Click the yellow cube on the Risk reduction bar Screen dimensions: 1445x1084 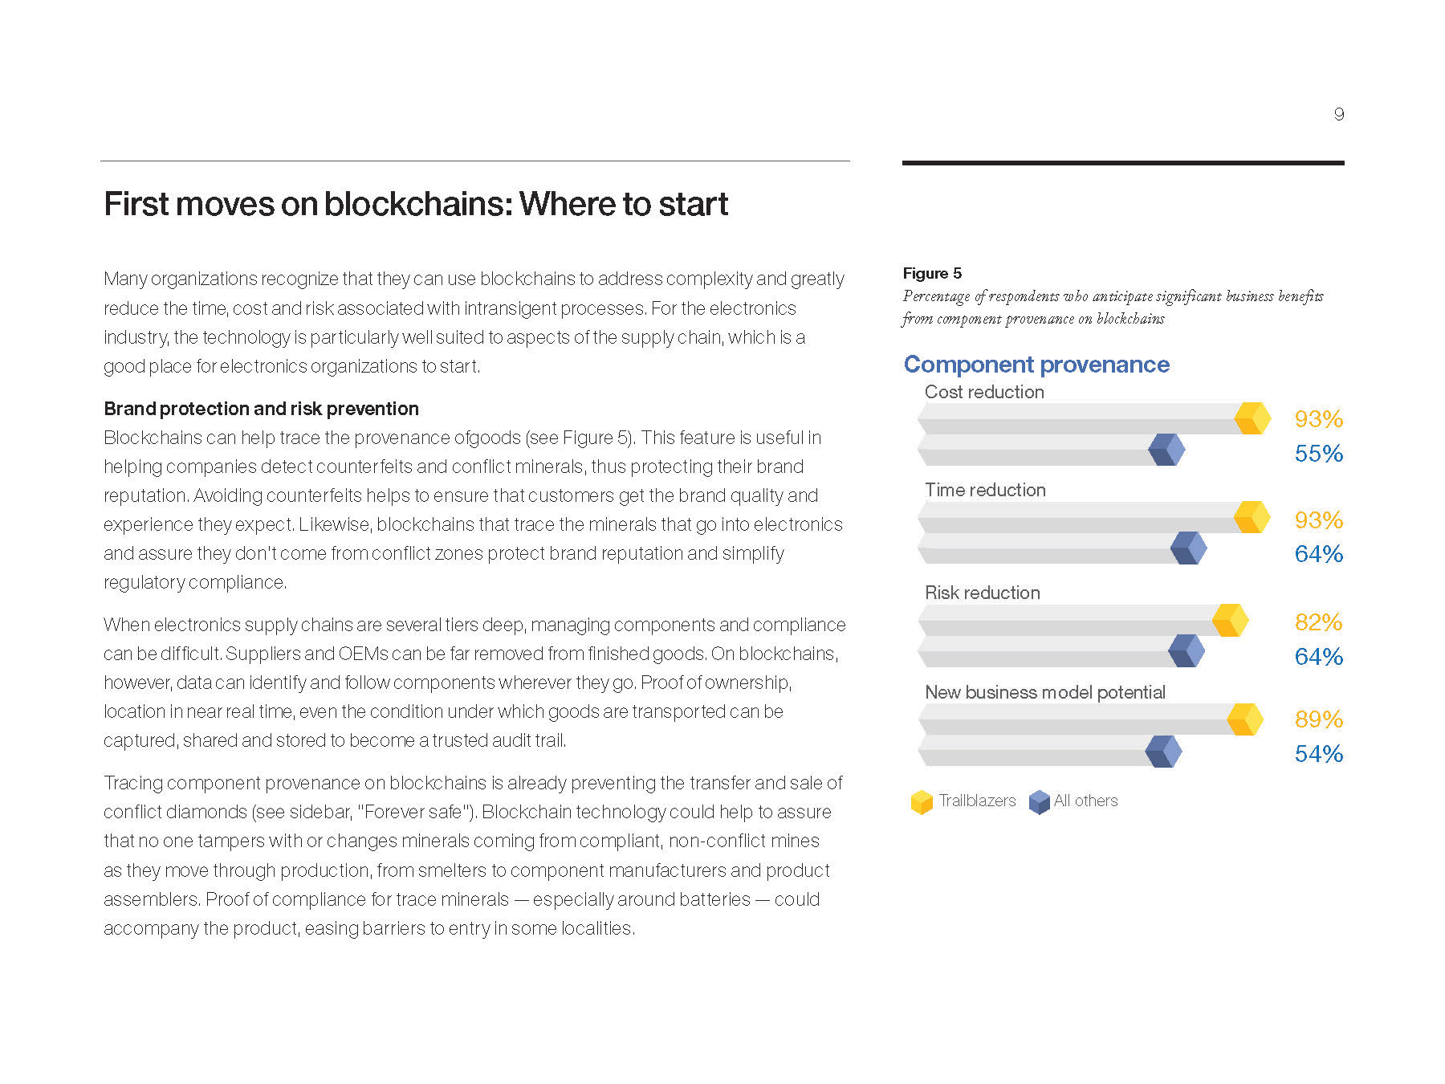coord(1230,620)
